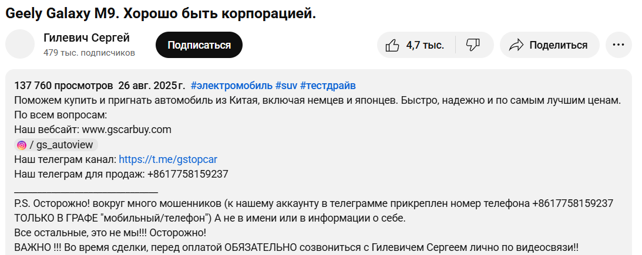Click the www.gscarbuy.com website text
642x255 pixels.
(x=126, y=130)
